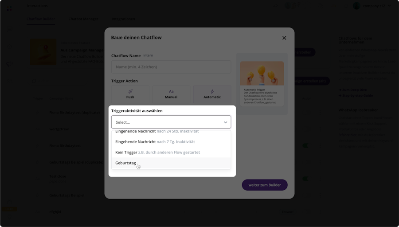This screenshot has height=227, width=399.
Task: Toggle the Fiona Birthdaytest chatflow switch
Action: (x=305, y=145)
